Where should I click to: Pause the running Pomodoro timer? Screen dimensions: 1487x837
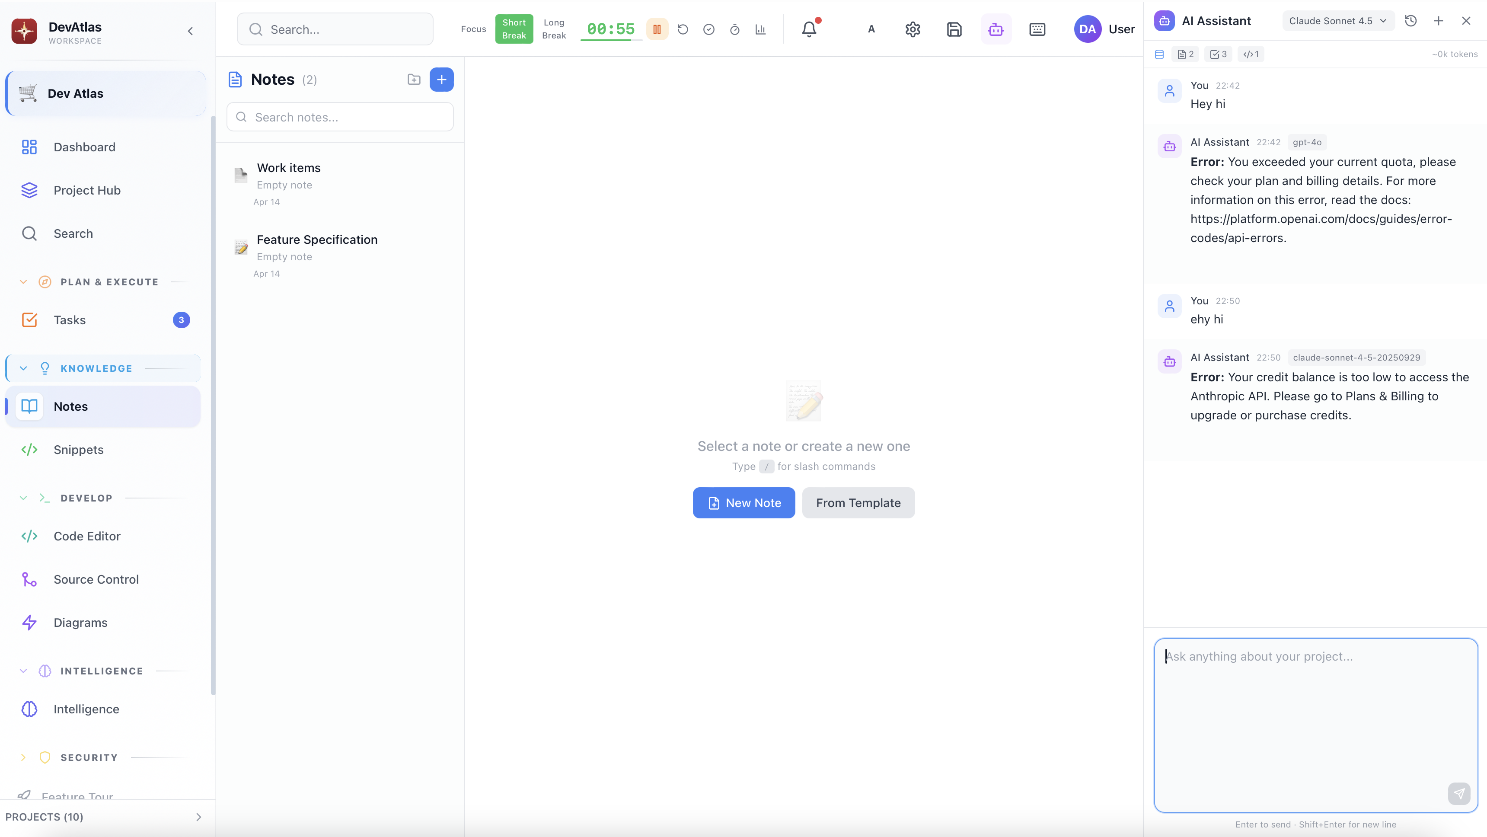657,29
